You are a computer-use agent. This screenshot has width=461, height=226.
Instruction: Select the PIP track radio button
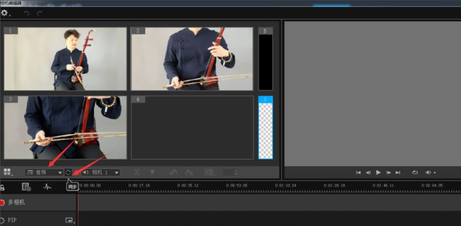click(2, 220)
